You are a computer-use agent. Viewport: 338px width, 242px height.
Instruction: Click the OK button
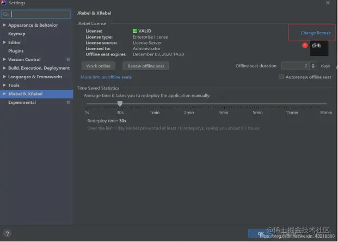[x=260, y=233]
